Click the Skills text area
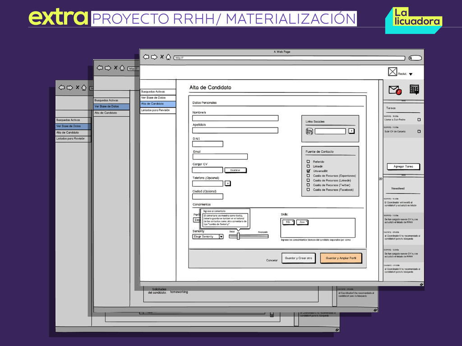 (x=318, y=228)
